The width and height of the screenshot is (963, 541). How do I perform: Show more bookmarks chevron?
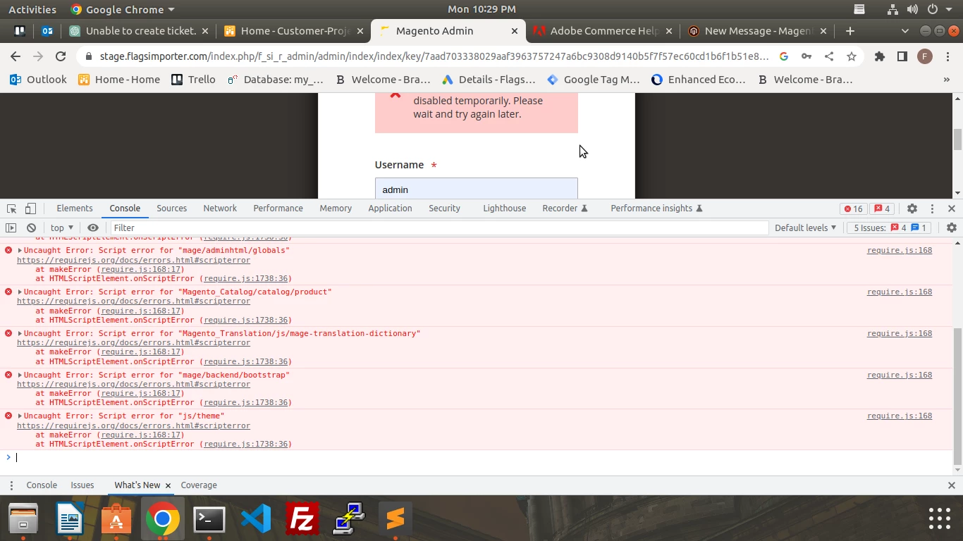[x=947, y=80]
